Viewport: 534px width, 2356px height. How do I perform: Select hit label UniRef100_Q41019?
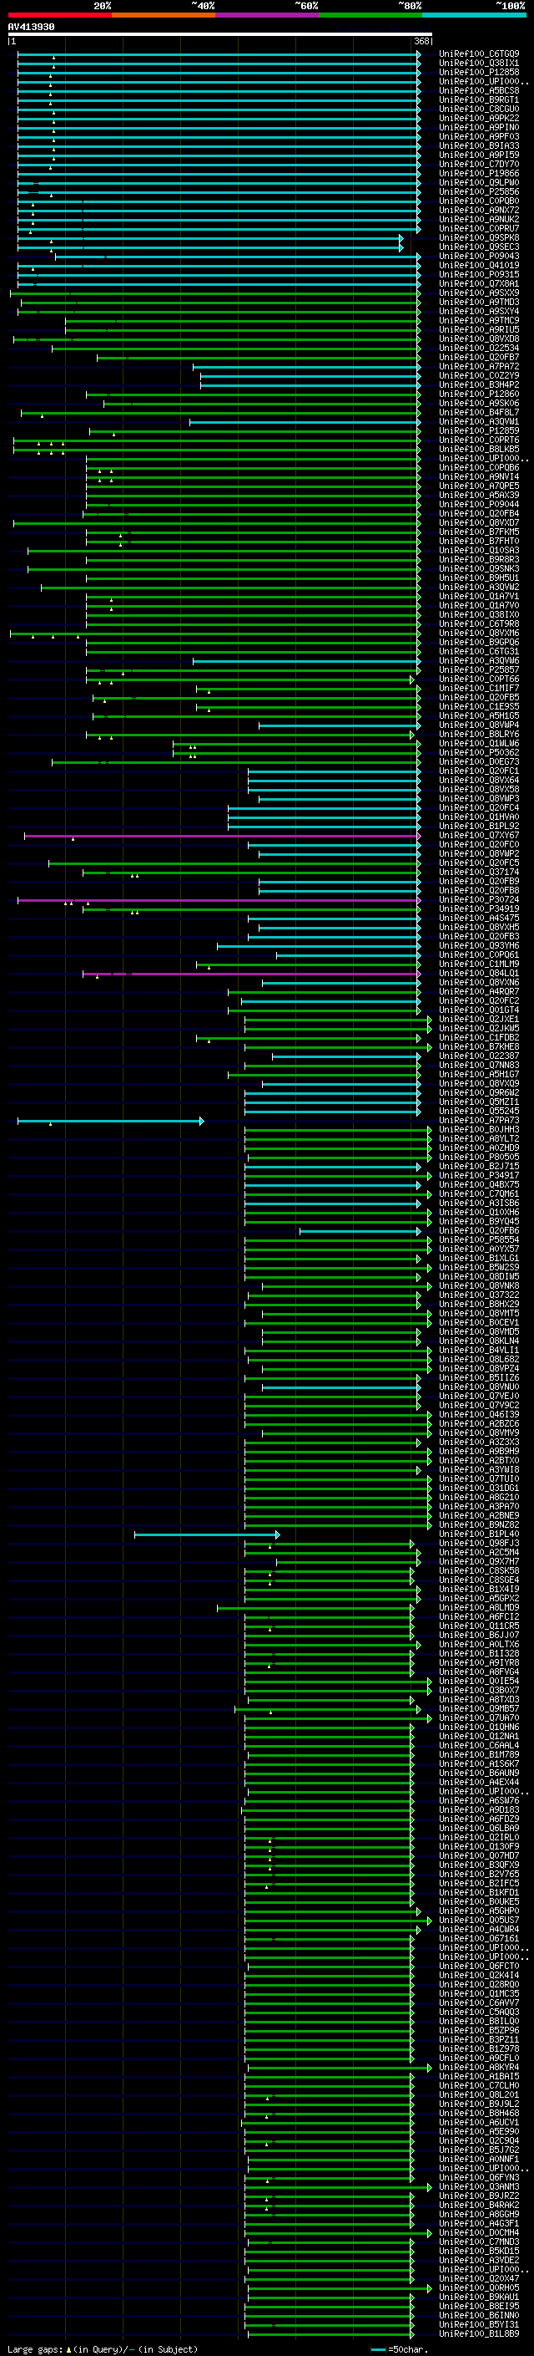click(x=479, y=265)
